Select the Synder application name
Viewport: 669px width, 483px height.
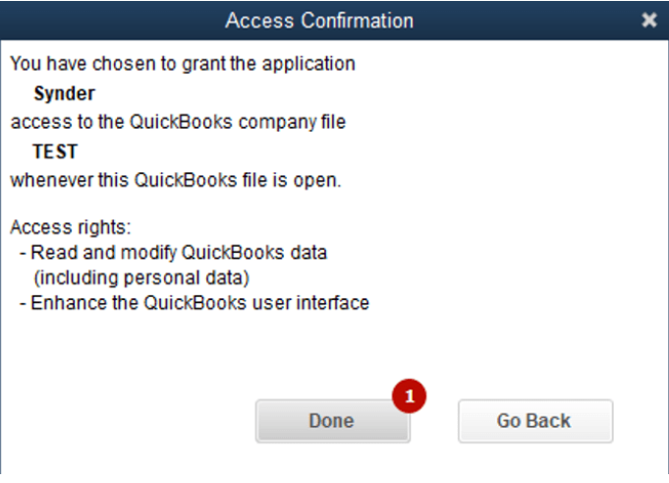[x=65, y=93]
